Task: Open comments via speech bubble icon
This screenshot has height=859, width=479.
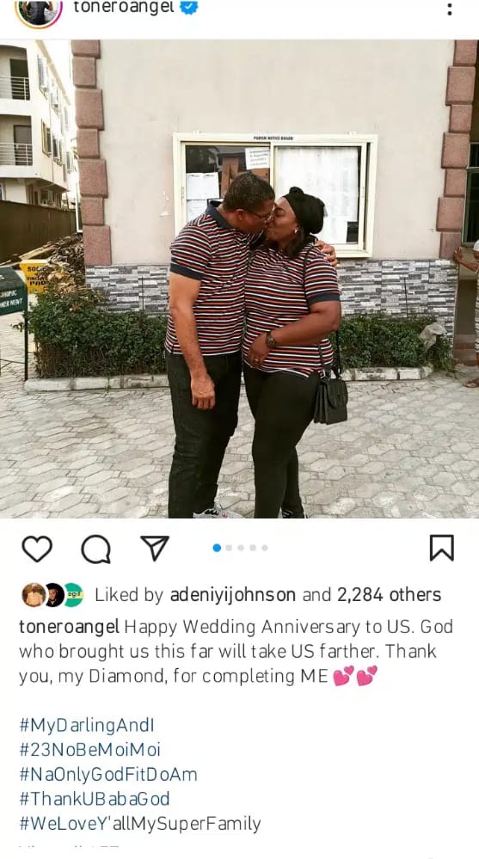Action: point(96,549)
